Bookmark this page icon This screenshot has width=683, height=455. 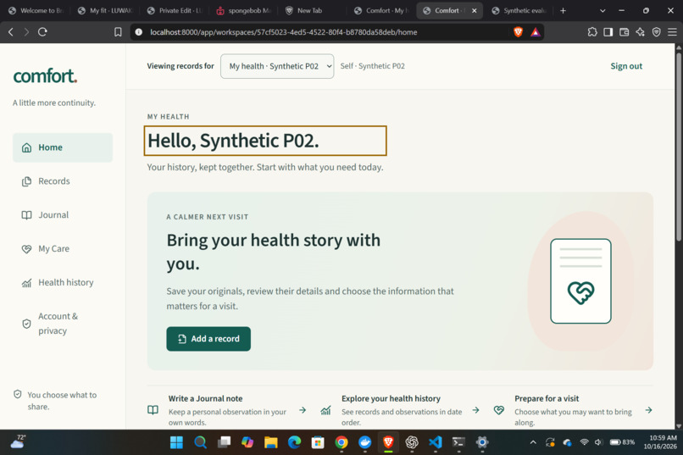point(118,32)
